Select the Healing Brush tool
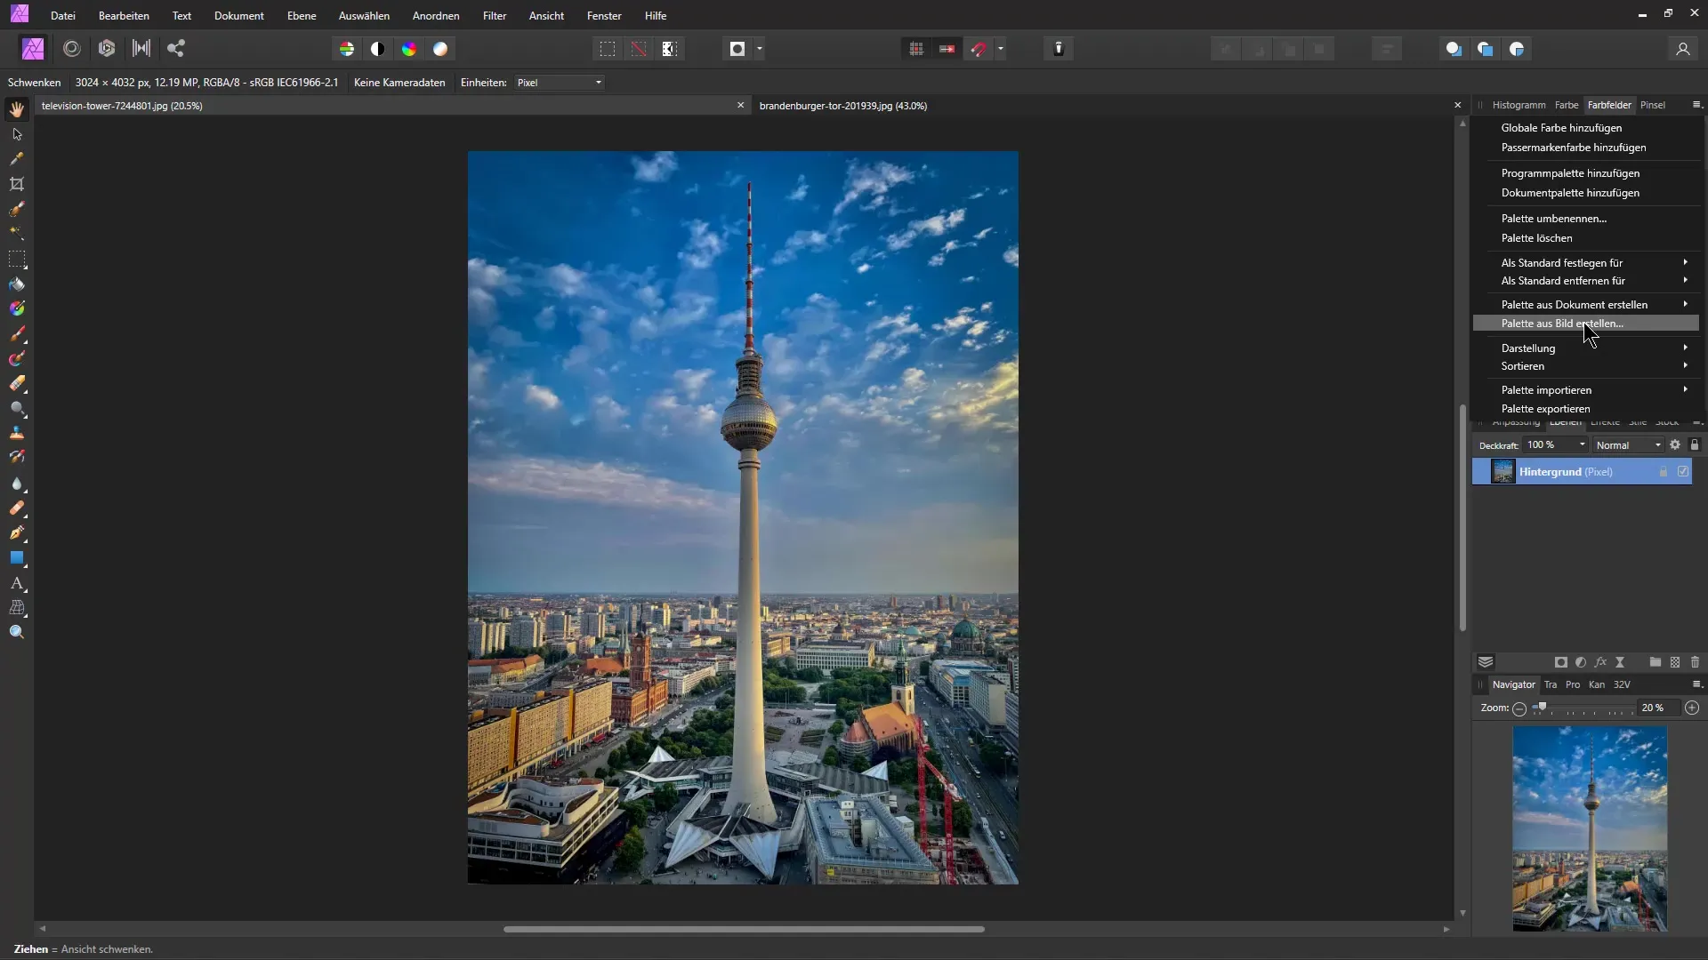1708x960 pixels. 16,508
